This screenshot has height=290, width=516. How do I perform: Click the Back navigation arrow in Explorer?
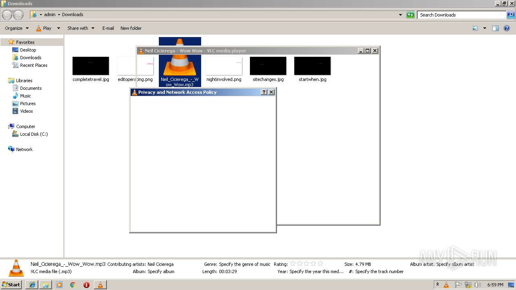click(x=7, y=15)
